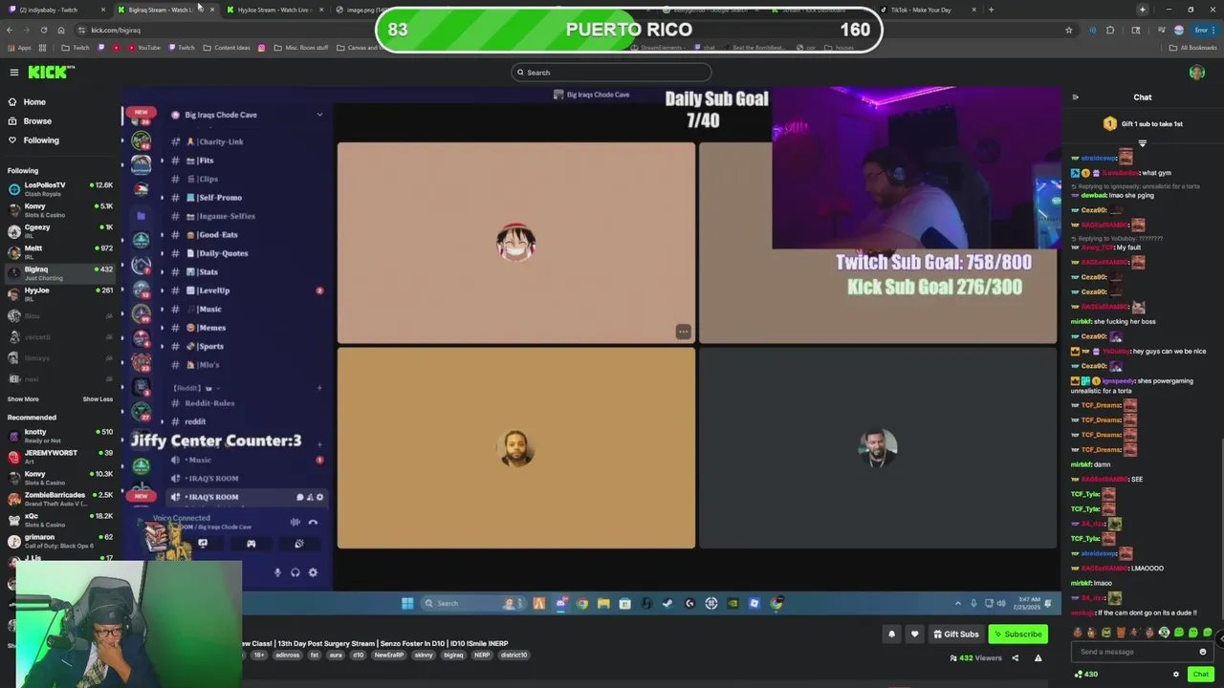Expand the gift leaderboard chevron

point(1142,142)
